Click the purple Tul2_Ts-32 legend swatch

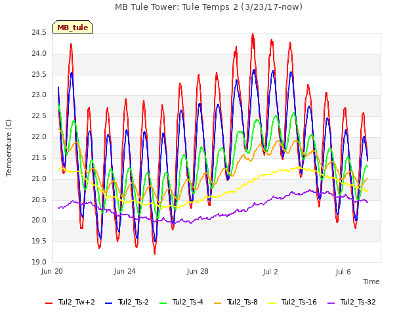coord(331,303)
